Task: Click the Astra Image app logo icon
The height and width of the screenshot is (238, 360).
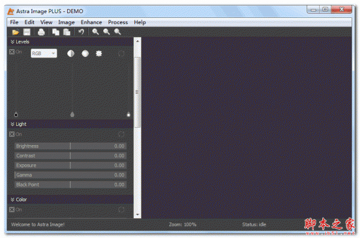Action: point(11,11)
